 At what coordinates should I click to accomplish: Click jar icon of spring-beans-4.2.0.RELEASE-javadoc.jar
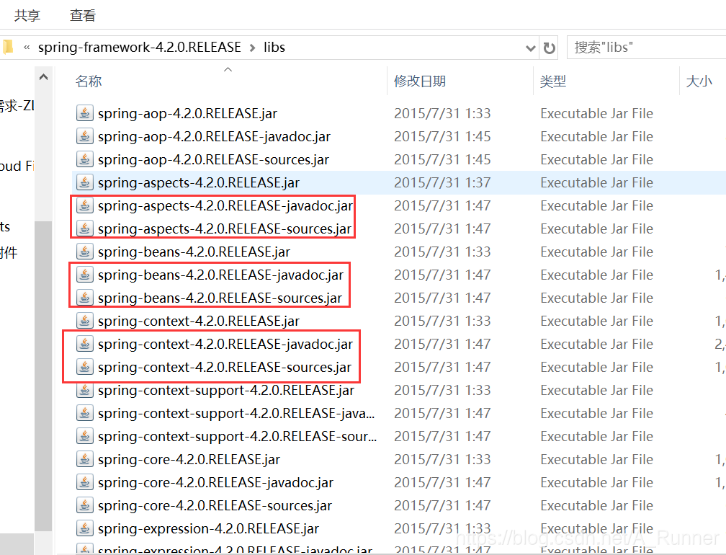tap(85, 275)
